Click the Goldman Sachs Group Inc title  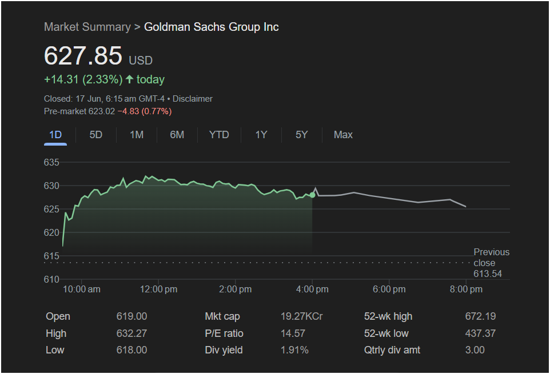[212, 27]
